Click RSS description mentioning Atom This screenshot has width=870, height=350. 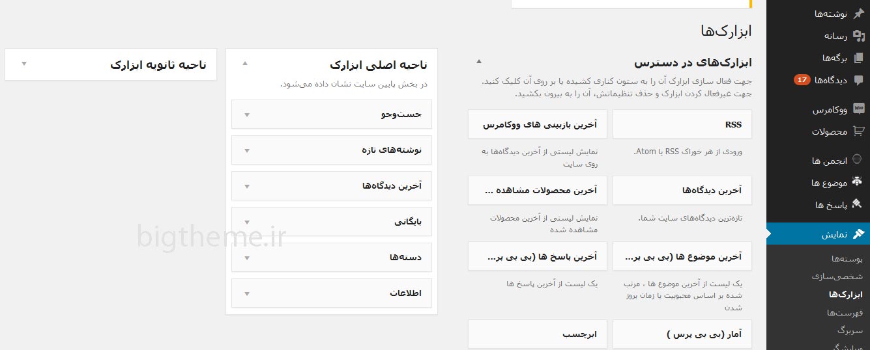point(688,152)
